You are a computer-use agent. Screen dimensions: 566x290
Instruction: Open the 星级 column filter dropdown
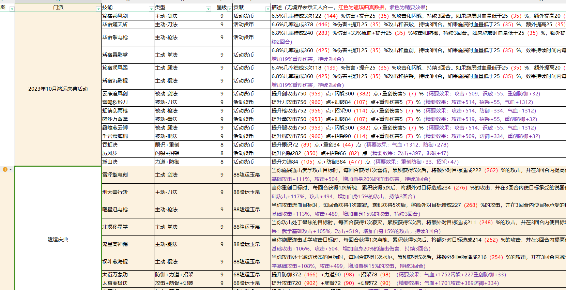(x=230, y=9)
